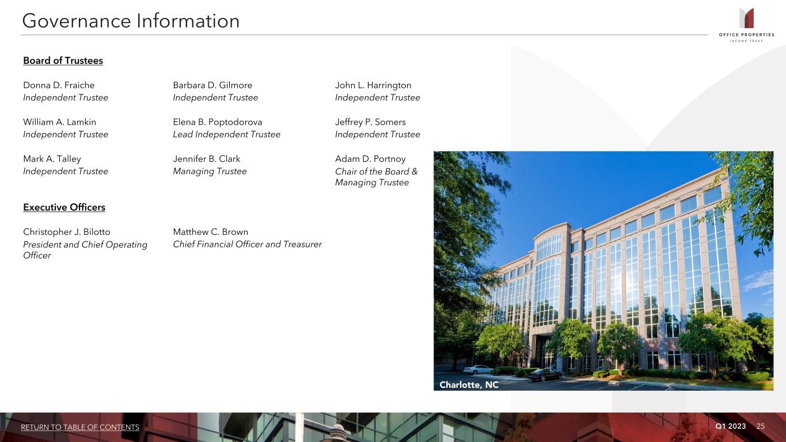Select trustee name 'John L. Harrington'
This screenshot has width=786, height=442.
[373, 85]
